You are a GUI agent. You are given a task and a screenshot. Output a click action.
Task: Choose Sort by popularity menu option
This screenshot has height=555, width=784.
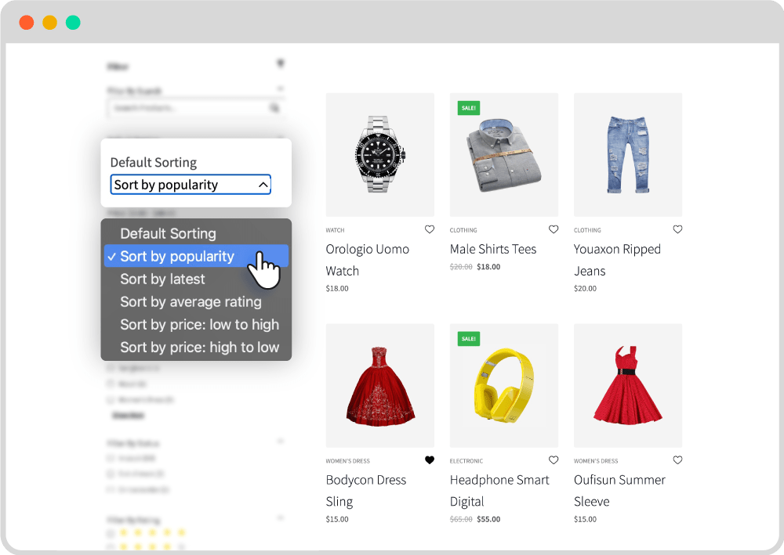pyautogui.click(x=196, y=256)
